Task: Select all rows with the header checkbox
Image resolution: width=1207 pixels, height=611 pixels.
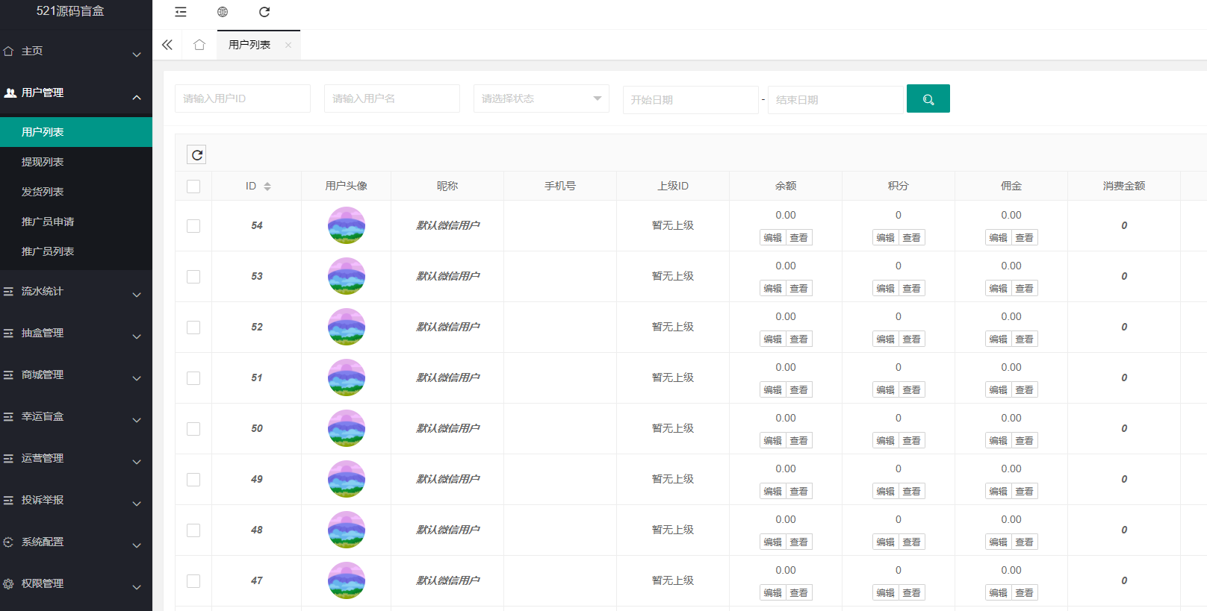Action: 193,187
